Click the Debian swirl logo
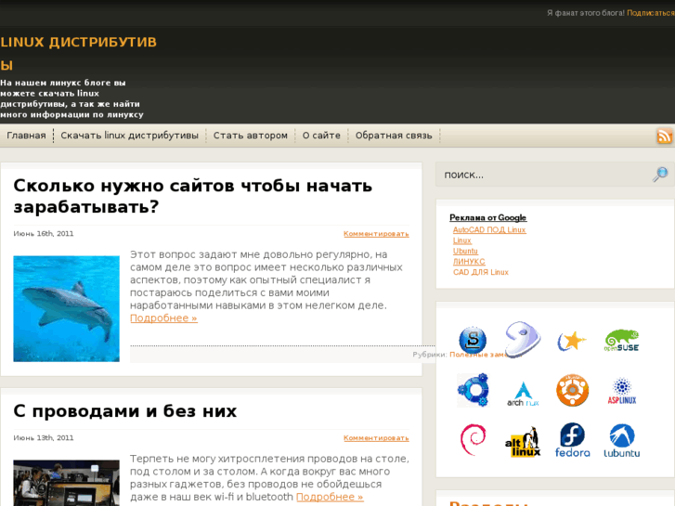 coord(474,440)
